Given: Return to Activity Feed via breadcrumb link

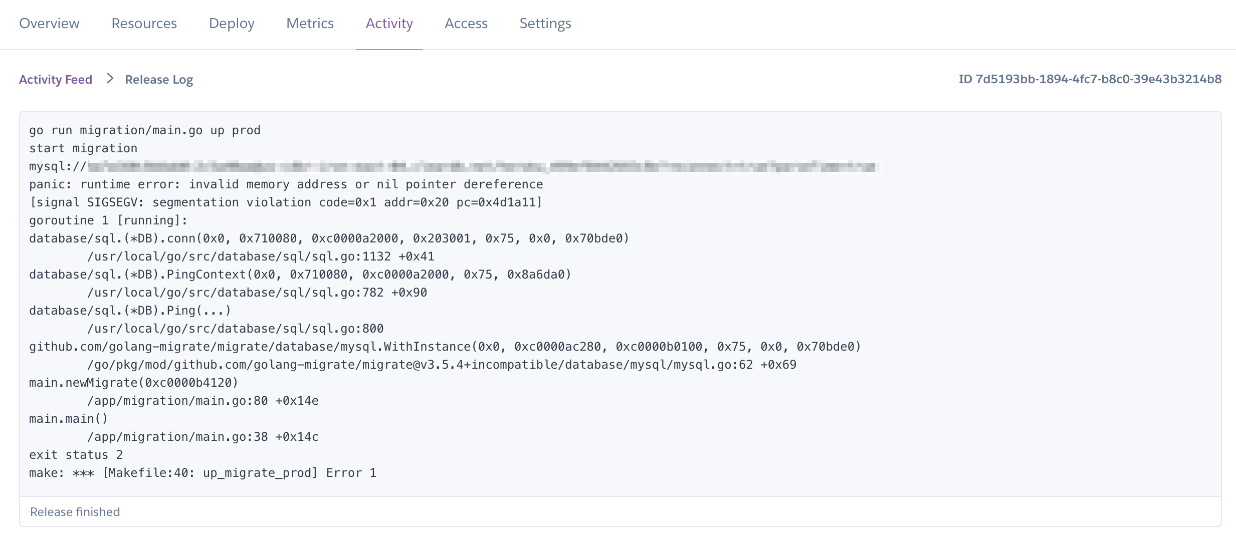Looking at the screenshot, I should tap(56, 80).
